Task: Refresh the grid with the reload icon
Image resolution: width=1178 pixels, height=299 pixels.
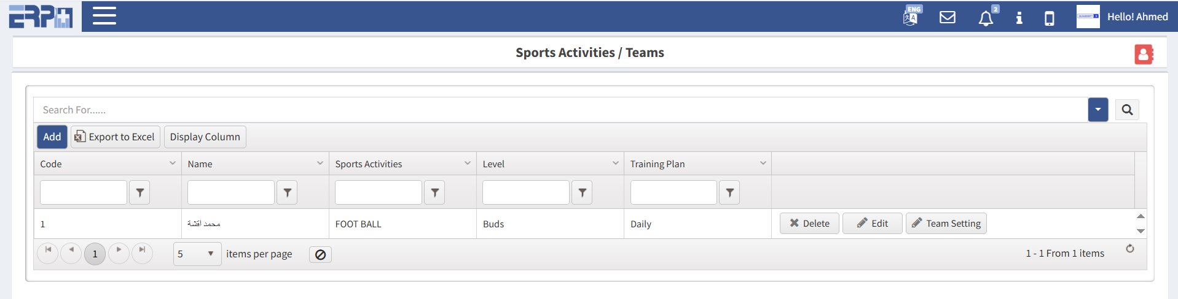Action: [x=1129, y=249]
